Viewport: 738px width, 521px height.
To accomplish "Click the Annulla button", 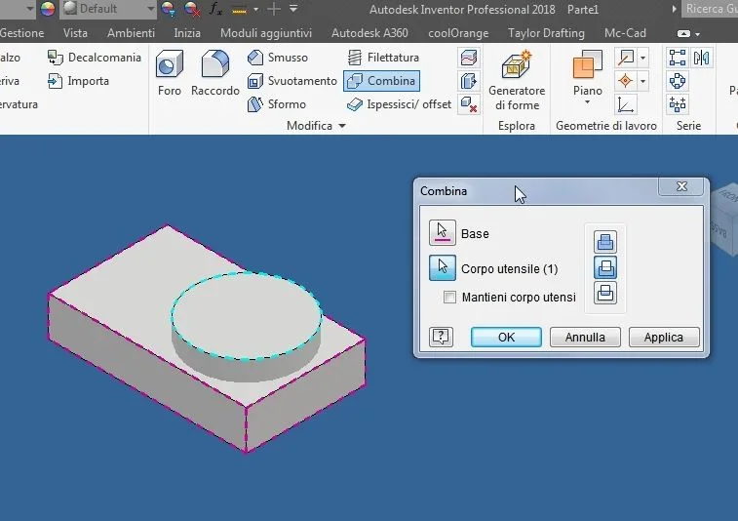I will (x=585, y=338).
